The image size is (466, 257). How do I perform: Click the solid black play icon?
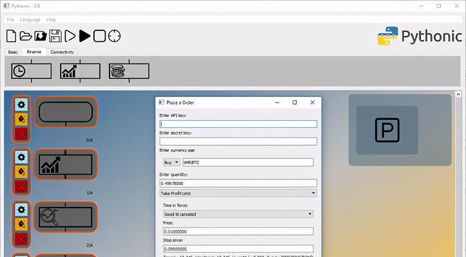[84, 36]
